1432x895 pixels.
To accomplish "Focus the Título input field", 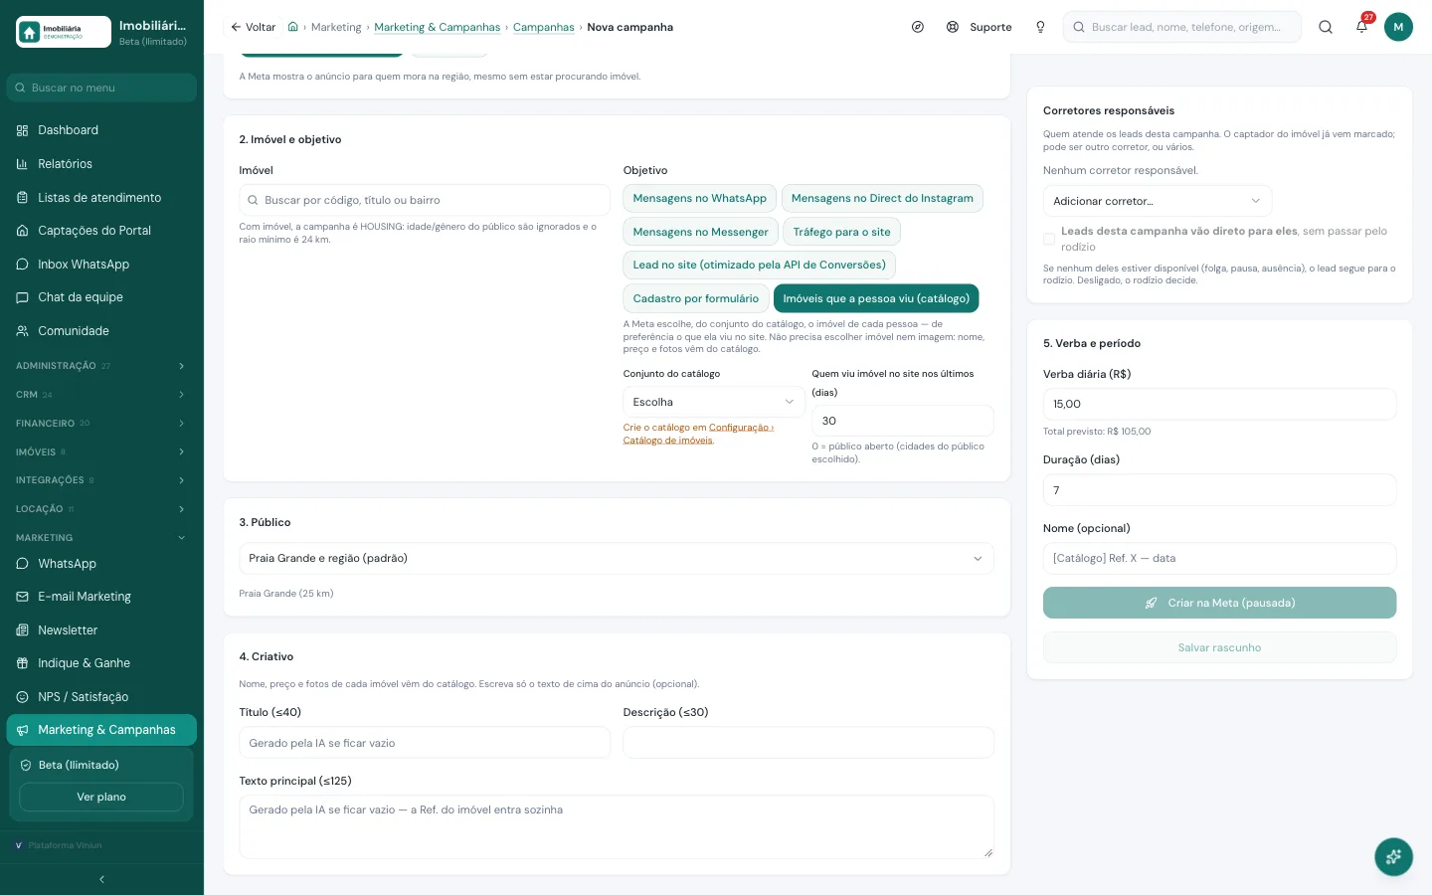I will pyautogui.click(x=425, y=743).
